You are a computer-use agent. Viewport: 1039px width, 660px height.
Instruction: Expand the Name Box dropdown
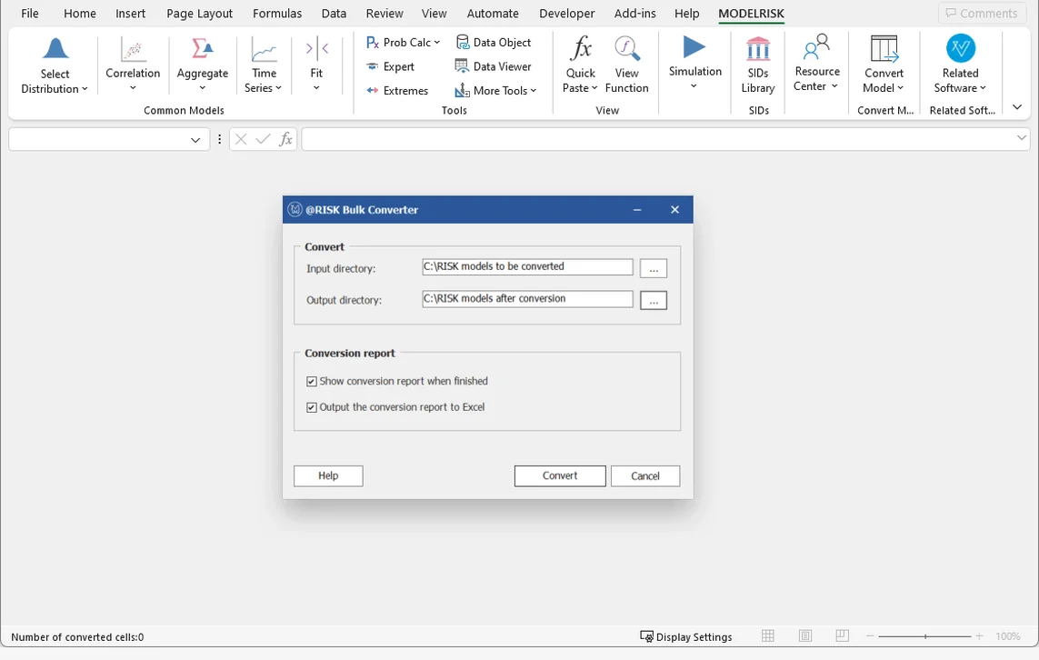coord(195,140)
